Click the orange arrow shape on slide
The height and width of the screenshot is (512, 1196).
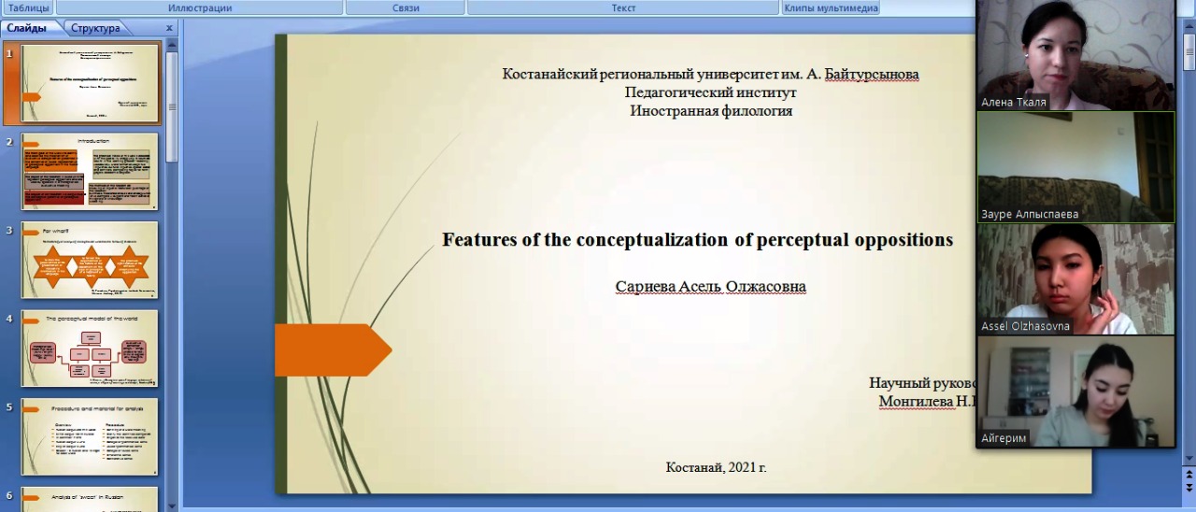(x=334, y=349)
